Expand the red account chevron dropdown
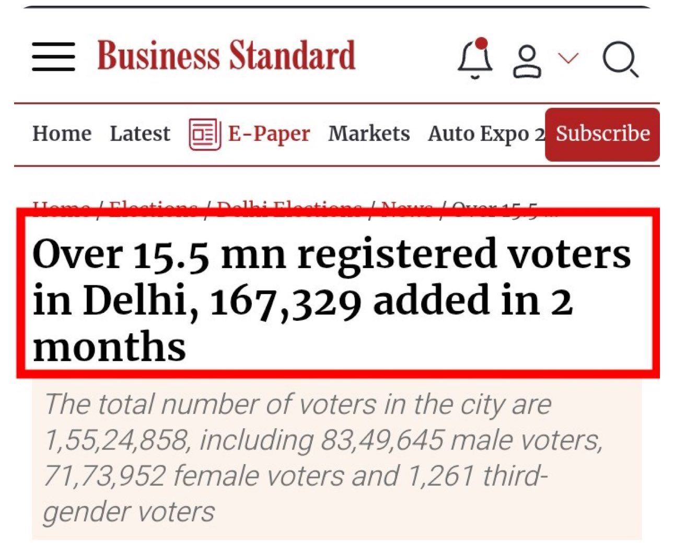The image size is (674, 543). pos(568,57)
